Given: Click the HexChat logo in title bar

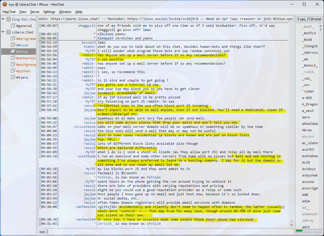Looking at the screenshot, I should [x=5, y=4].
